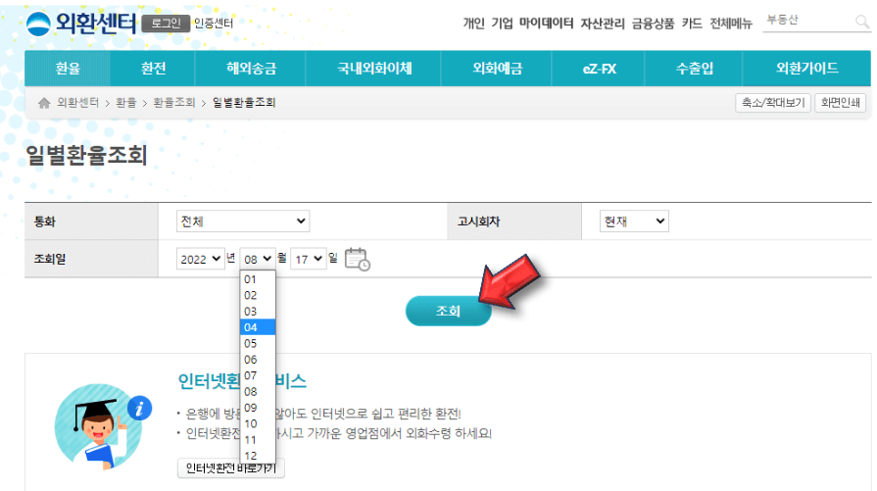The image size is (877, 491).
Task: Click the 일별환율조회 page heading
Action: coord(86,155)
